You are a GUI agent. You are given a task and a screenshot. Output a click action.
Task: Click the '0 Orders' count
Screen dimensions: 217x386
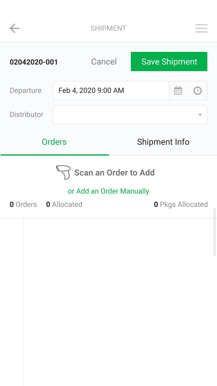23,204
